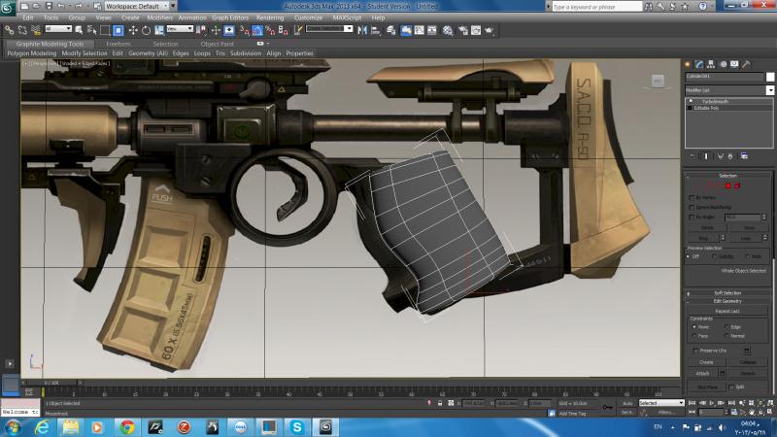Switch to the Freeform ribbon tab
The height and width of the screenshot is (437, 777).
click(118, 44)
